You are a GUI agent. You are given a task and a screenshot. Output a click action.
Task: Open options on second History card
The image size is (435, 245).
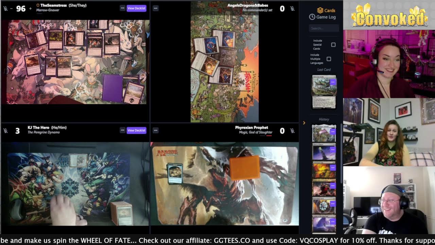pos(333,149)
